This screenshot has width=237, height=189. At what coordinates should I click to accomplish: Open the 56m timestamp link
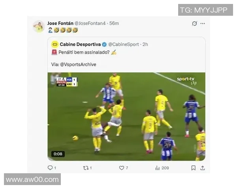click(114, 23)
